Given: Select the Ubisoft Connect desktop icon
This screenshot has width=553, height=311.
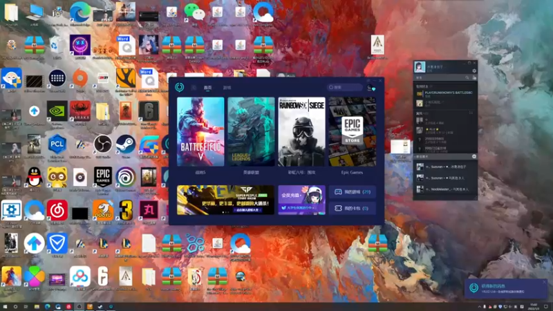Looking at the screenshot, I should (126, 179).
